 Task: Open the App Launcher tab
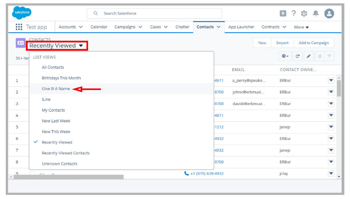(241, 27)
